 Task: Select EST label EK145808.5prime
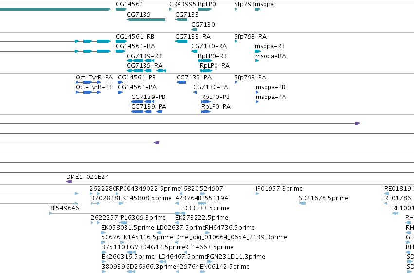[x=145, y=198]
